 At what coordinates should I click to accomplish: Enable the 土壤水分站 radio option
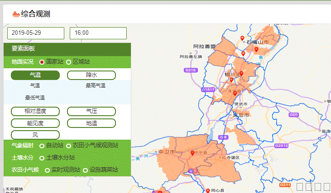pyautogui.click(x=42, y=158)
